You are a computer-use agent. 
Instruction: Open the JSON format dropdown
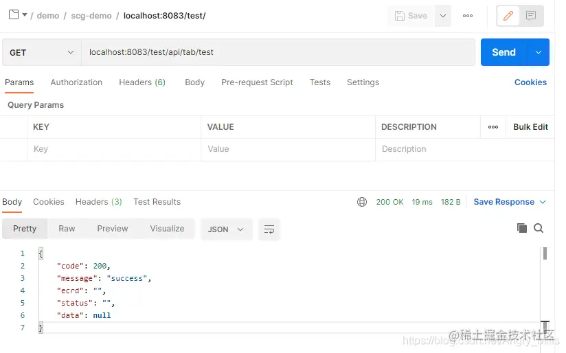(226, 229)
